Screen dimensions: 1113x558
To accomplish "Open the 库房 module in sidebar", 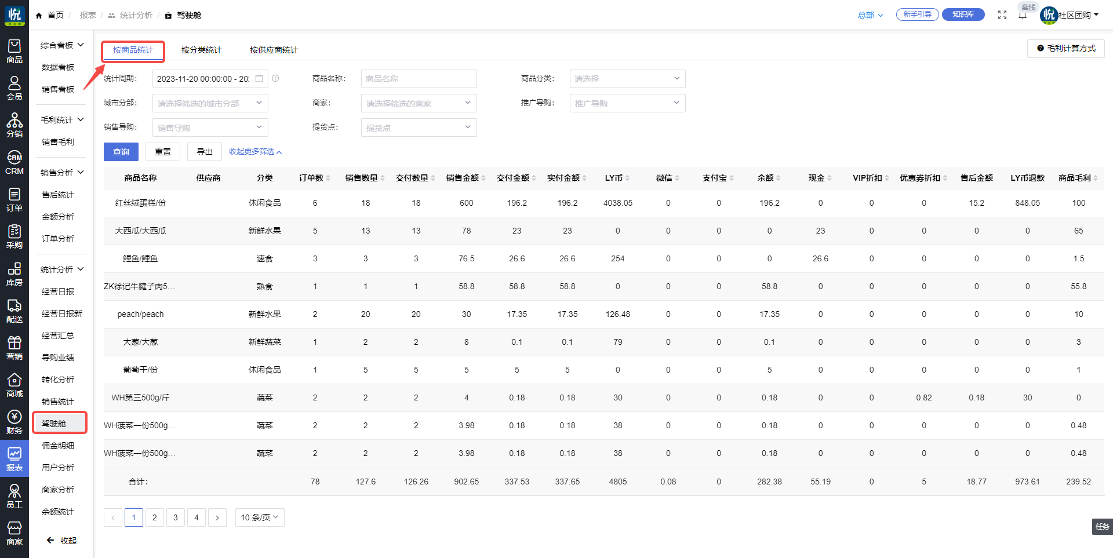I will [14, 274].
